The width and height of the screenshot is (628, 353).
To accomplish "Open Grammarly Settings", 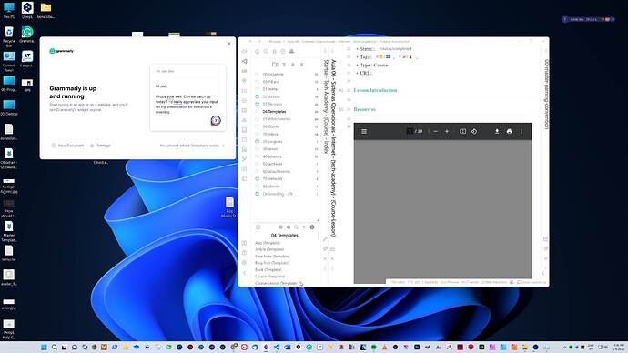I will pyautogui.click(x=100, y=146).
